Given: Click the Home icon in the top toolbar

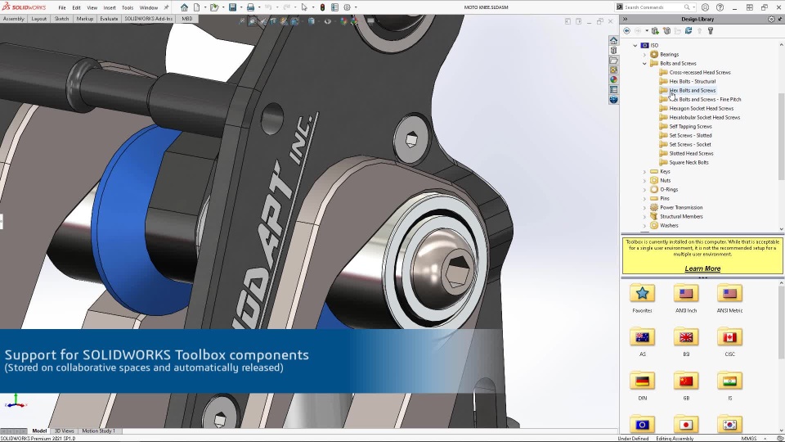Looking at the screenshot, I should tap(184, 7).
